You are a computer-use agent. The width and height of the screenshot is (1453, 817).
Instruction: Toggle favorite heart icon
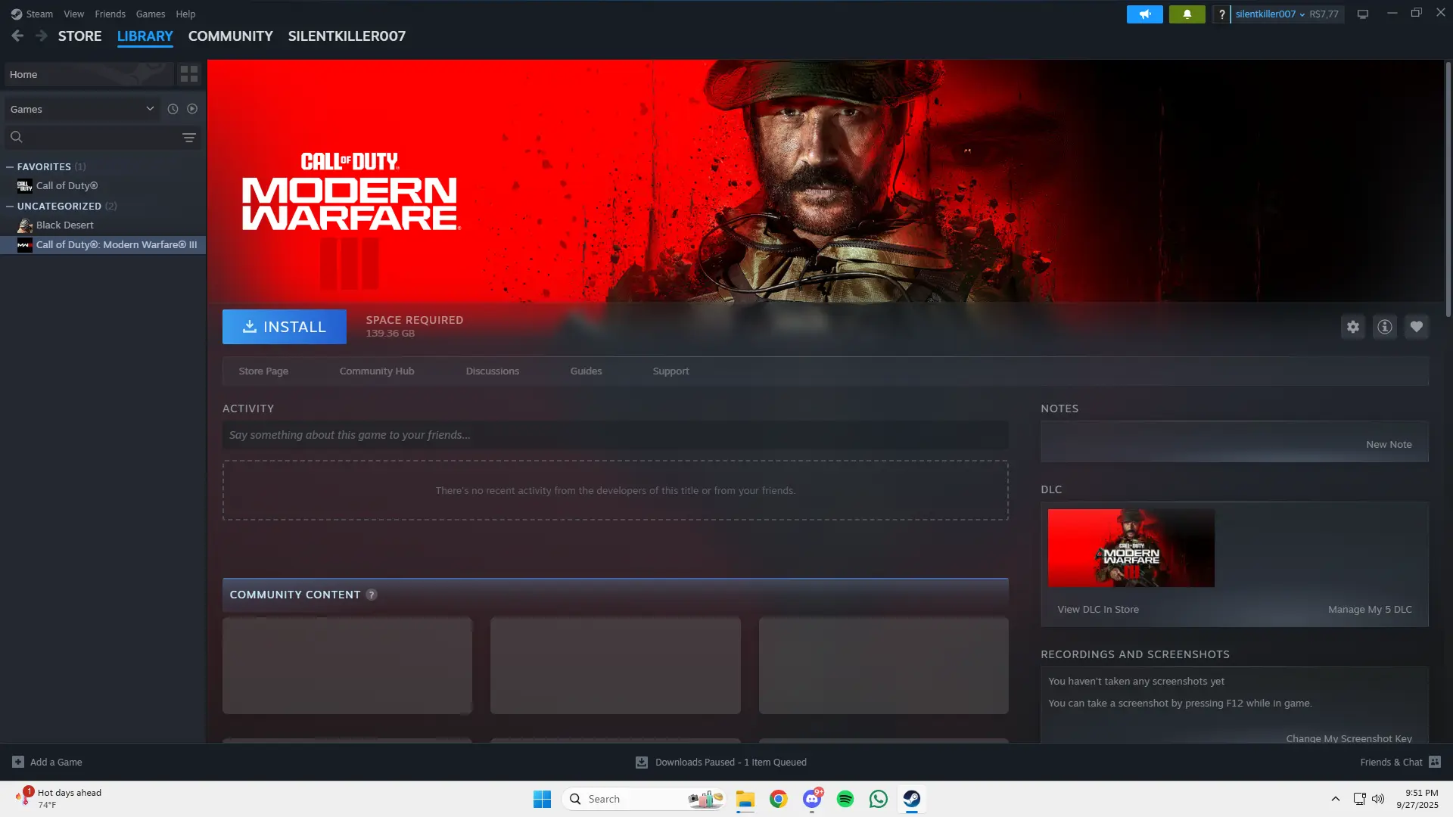(1417, 327)
